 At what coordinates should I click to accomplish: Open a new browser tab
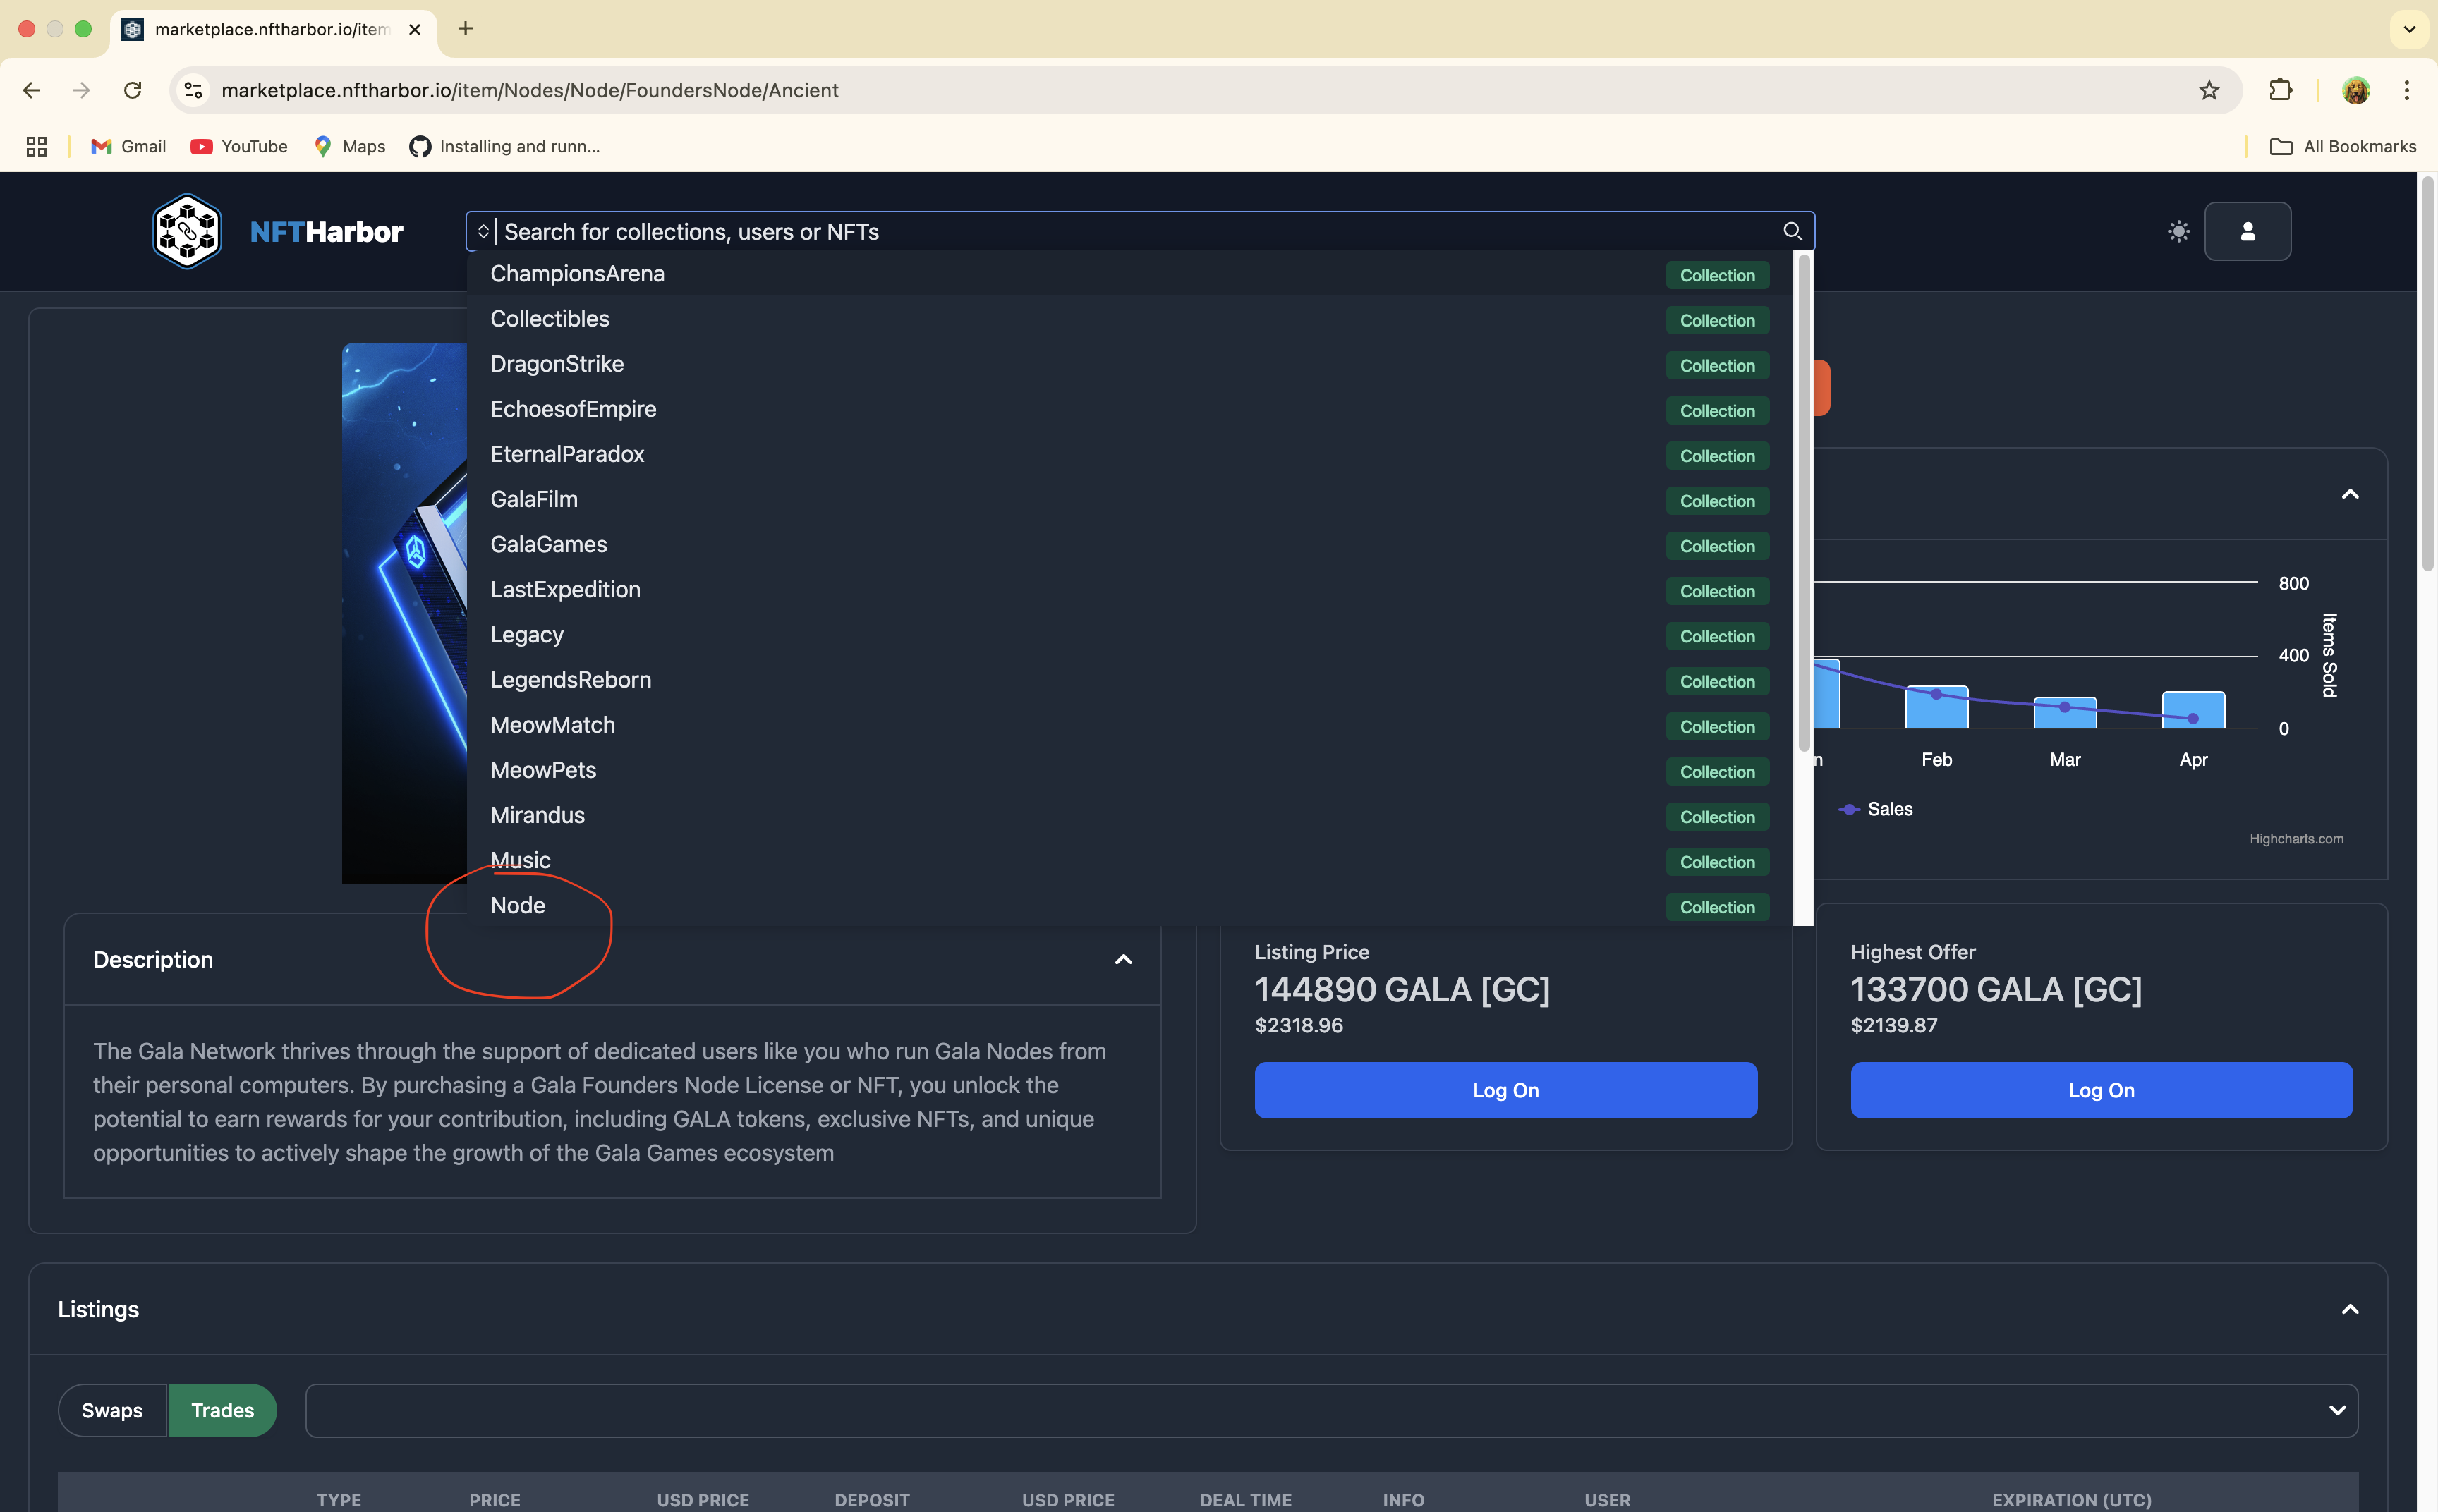(x=465, y=29)
